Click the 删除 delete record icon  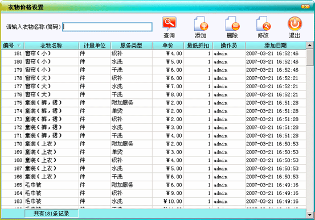(x=232, y=23)
